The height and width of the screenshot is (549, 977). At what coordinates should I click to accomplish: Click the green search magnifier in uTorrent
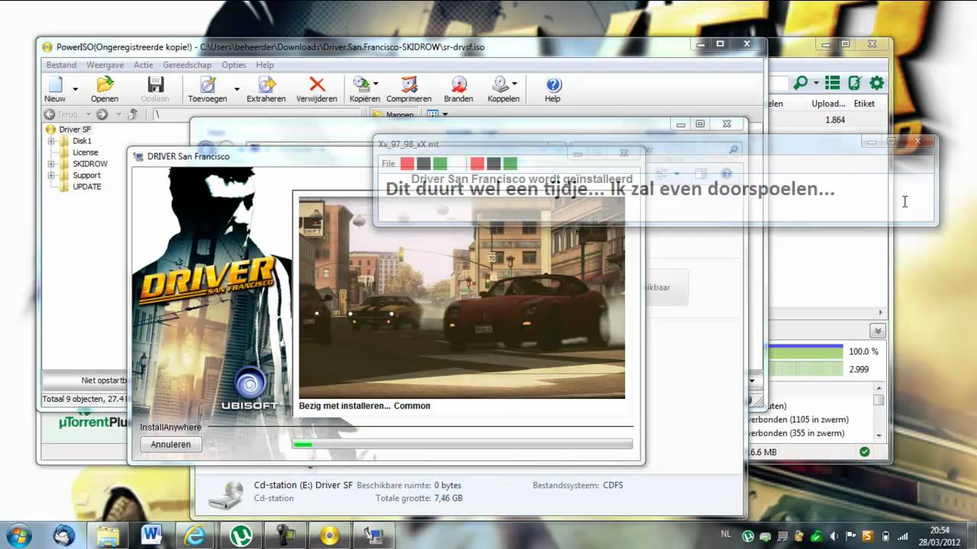click(x=801, y=82)
